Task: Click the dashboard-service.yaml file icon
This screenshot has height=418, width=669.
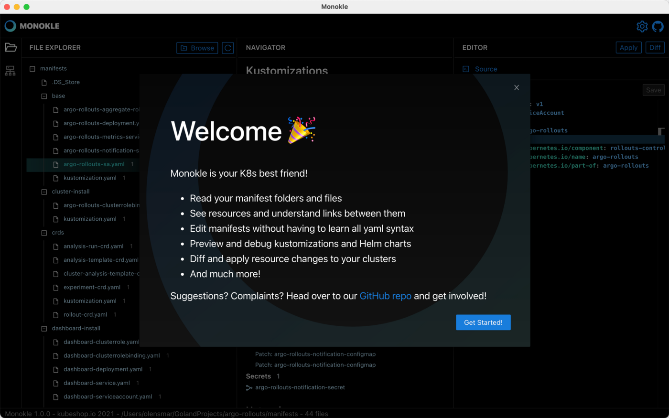Action: coord(55,383)
